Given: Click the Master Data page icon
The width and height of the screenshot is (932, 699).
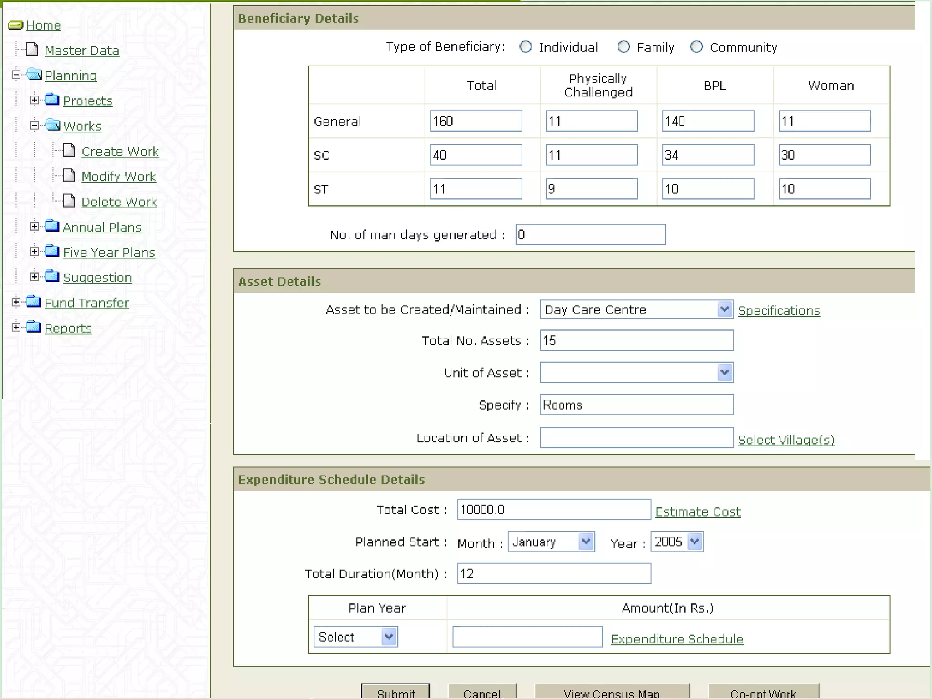Looking at the screenshot, I should coord(32,49).
